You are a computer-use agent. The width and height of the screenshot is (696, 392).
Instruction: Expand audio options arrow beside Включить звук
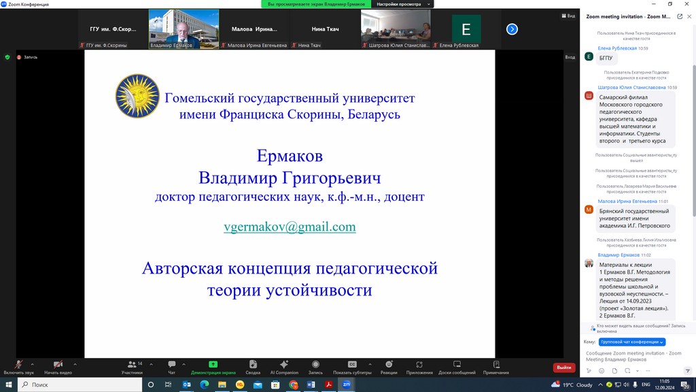click(x=32, y=363)
